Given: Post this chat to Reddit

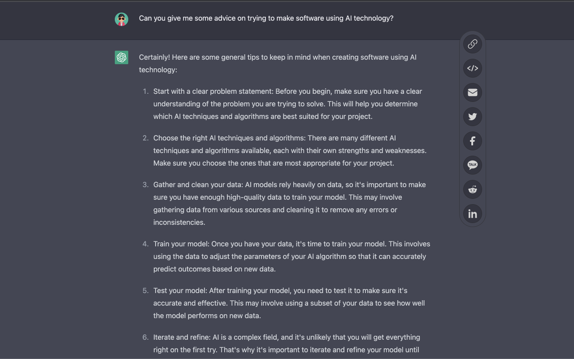Looking at the screenshot, I should click(x=472, y=189).
